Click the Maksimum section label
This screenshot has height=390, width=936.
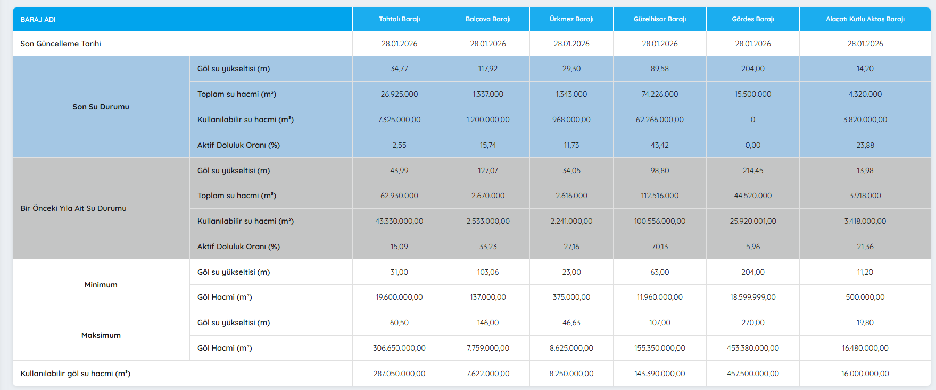tap(101, 335)
